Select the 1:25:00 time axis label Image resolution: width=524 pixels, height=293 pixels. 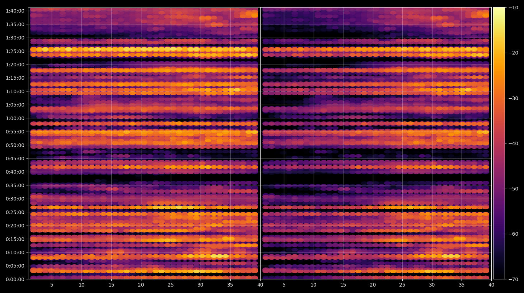(15, 51)
